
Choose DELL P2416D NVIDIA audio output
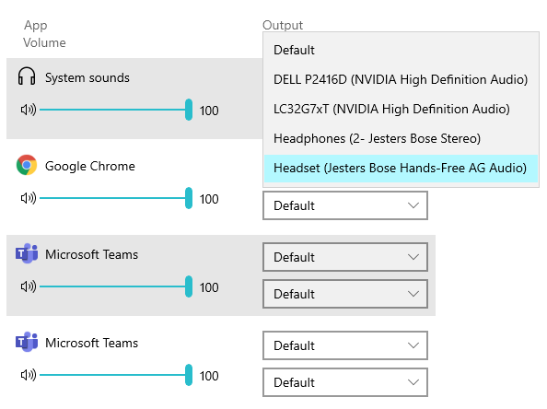(401, 79)
